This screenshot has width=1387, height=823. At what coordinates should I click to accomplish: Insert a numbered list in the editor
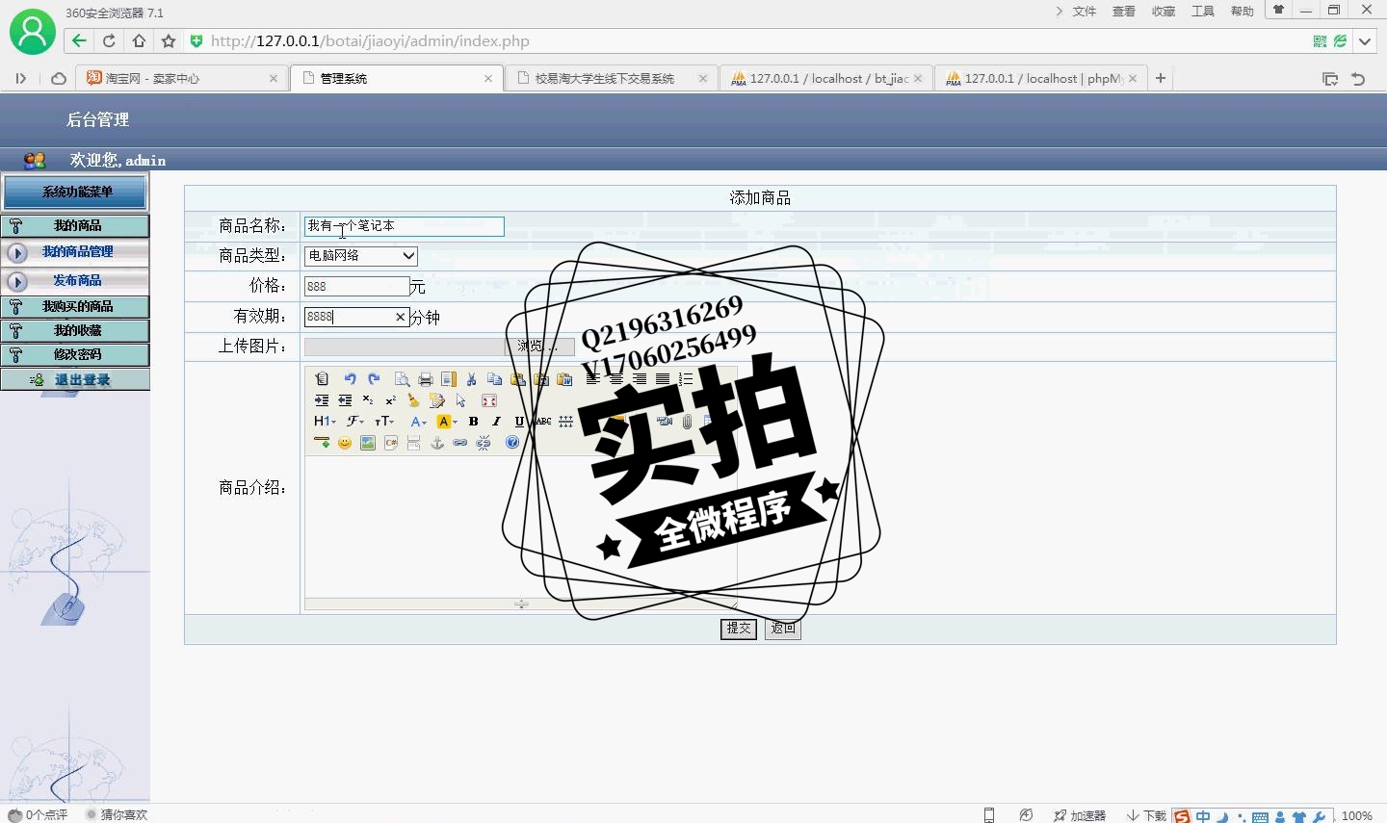click(x=686, y=379)
